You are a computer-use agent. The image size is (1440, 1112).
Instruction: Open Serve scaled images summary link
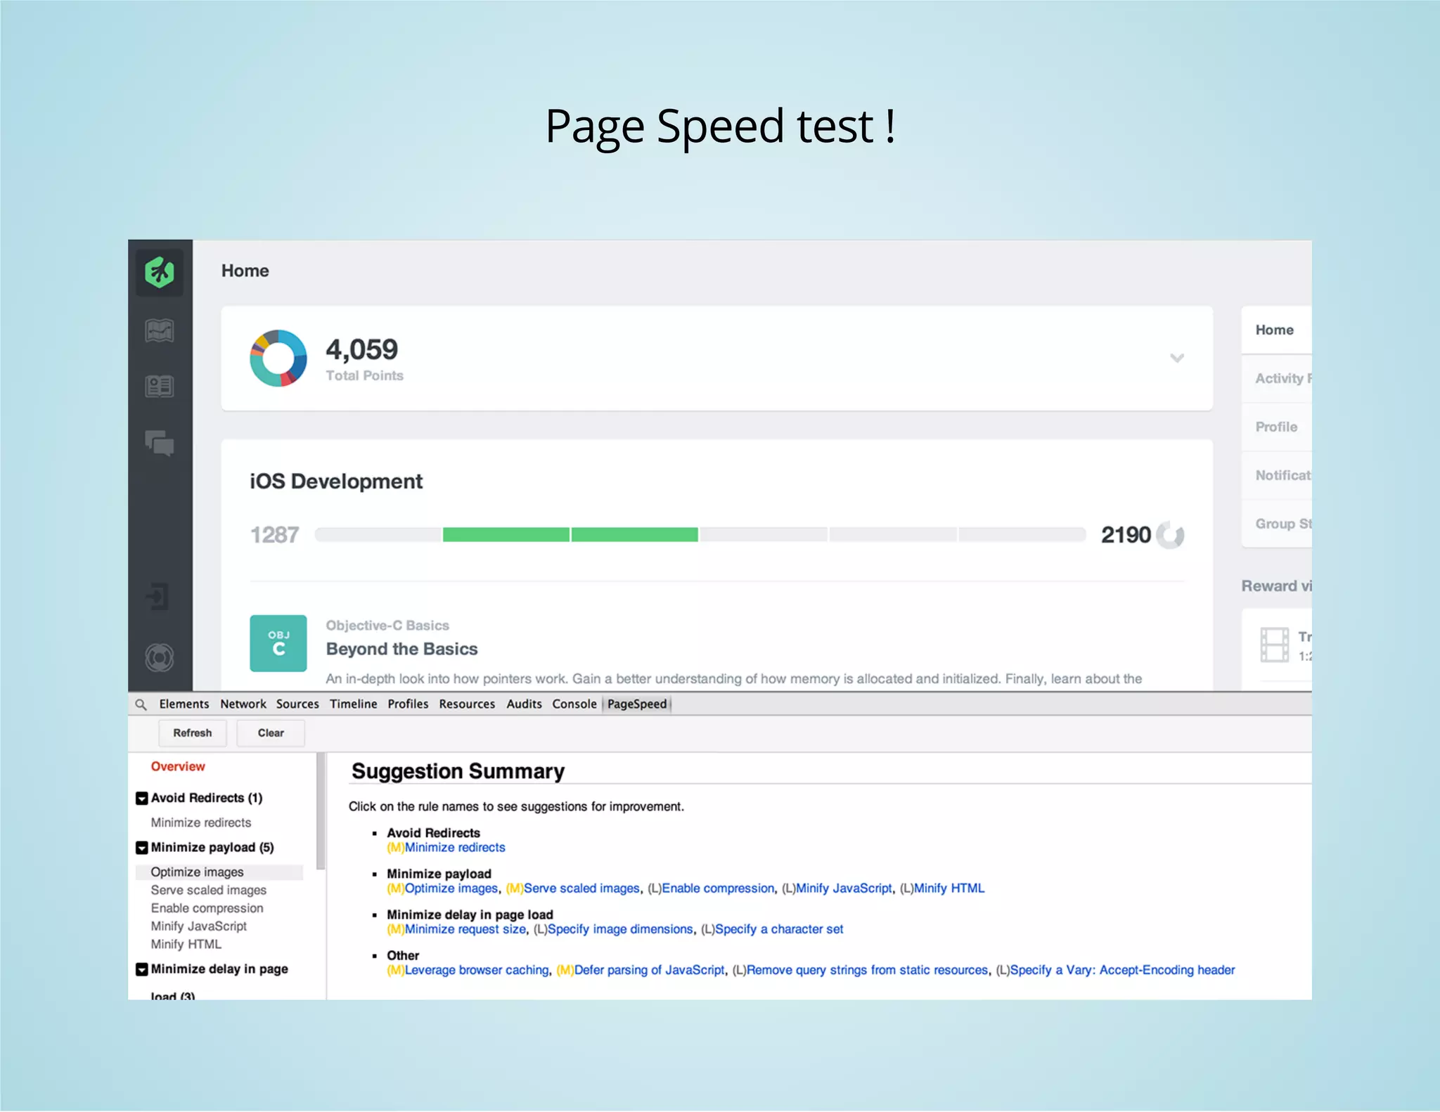coord(582,888)
